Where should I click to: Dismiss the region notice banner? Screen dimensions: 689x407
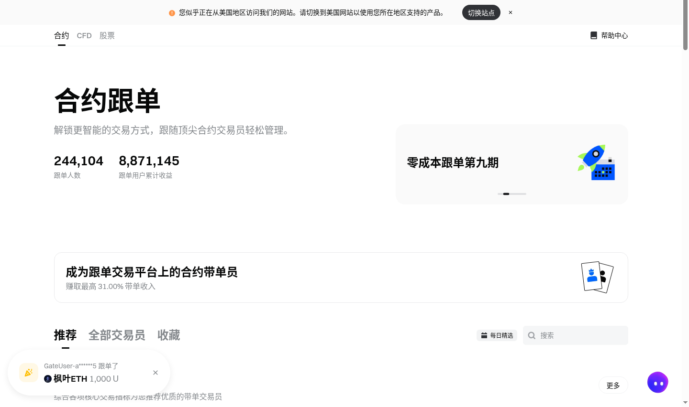pos(511,12)
